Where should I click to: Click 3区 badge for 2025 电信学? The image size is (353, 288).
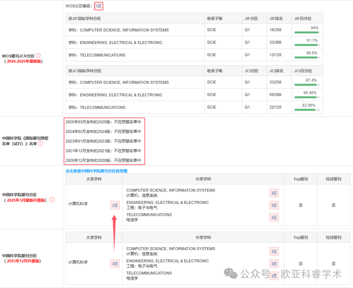pyautogui.click(x=274, y=217)
